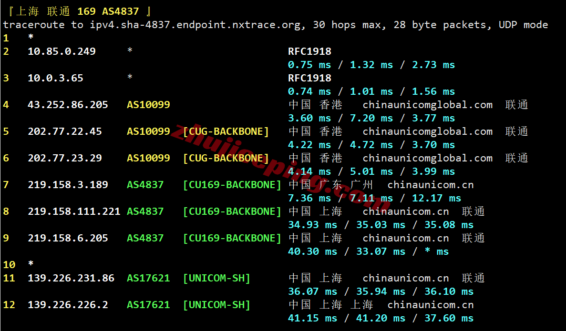The width and height of the screenshot is (566, 331).
Task: Click [CU169-BACKBONE] tag on hop 9
Action: tap(232, 238)
